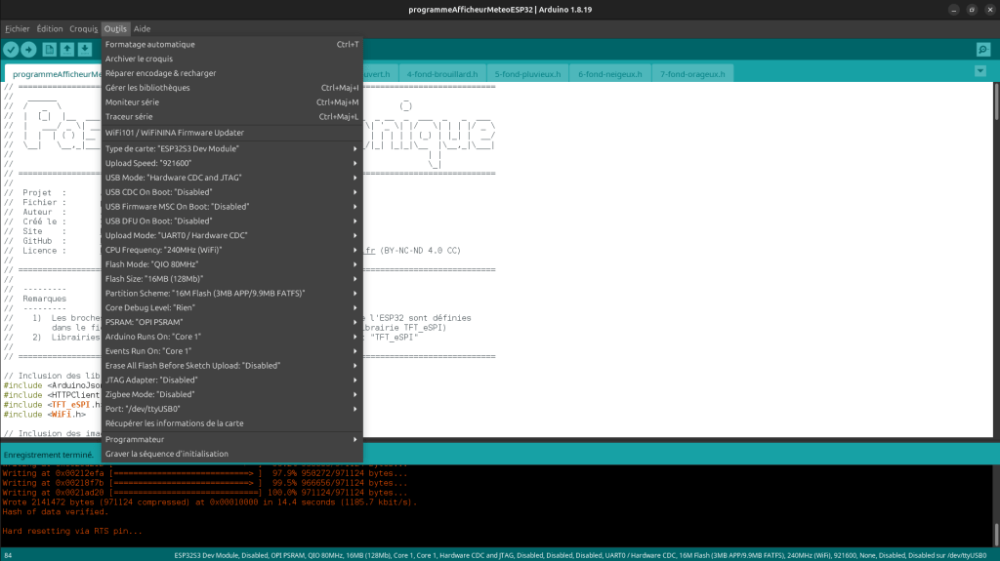Expand Erase All Flash Before Sketch Upload
1000x561 pixels.
click(232, 365)
